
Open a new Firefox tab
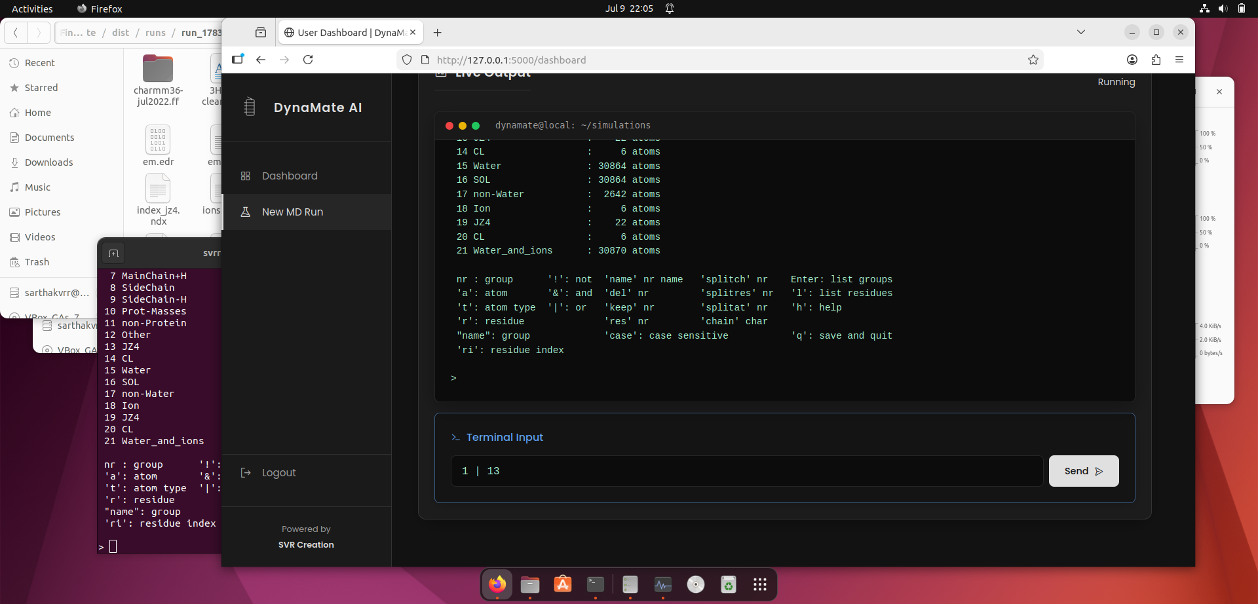pos(438,33)
